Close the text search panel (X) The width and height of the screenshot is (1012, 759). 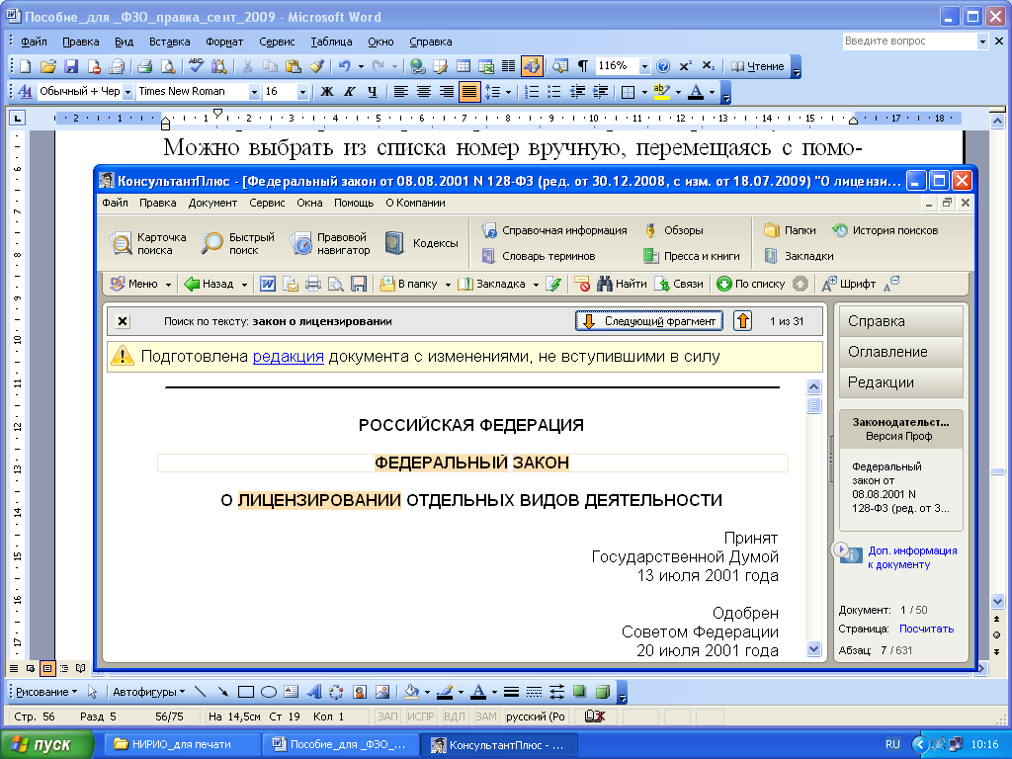coord(123,321)
